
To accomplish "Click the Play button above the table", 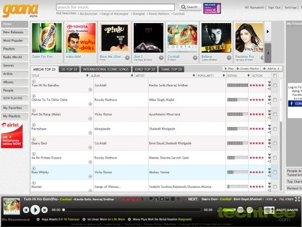I will [229, 69].
